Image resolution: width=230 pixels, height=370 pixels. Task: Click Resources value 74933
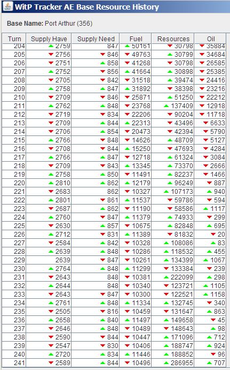pos(184,217)
